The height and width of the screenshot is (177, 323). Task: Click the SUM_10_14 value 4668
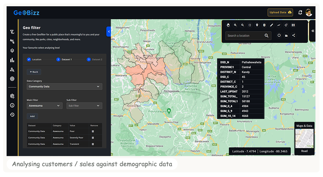click(245, 116)
